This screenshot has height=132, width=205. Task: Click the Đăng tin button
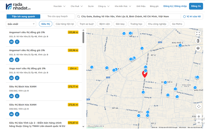[x=196, y=6]
